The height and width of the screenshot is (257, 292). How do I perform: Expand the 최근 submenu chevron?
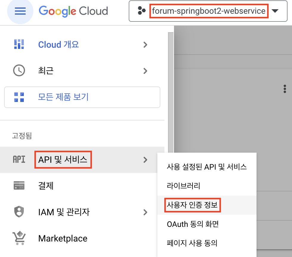point(145,71)
